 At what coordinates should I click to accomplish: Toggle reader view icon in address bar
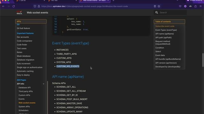pyautogui.click(x=155, y=6)
